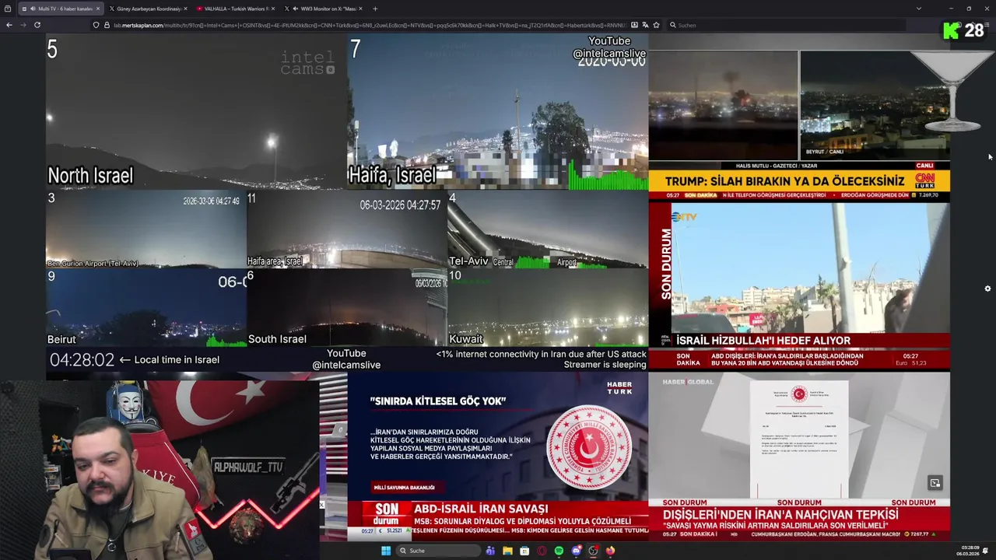Close the WW3 Monitor on X tab

[x=362, y=9]
